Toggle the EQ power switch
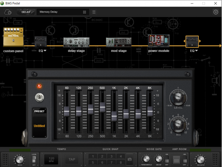The image size is (222, 167). click(40, 97)
